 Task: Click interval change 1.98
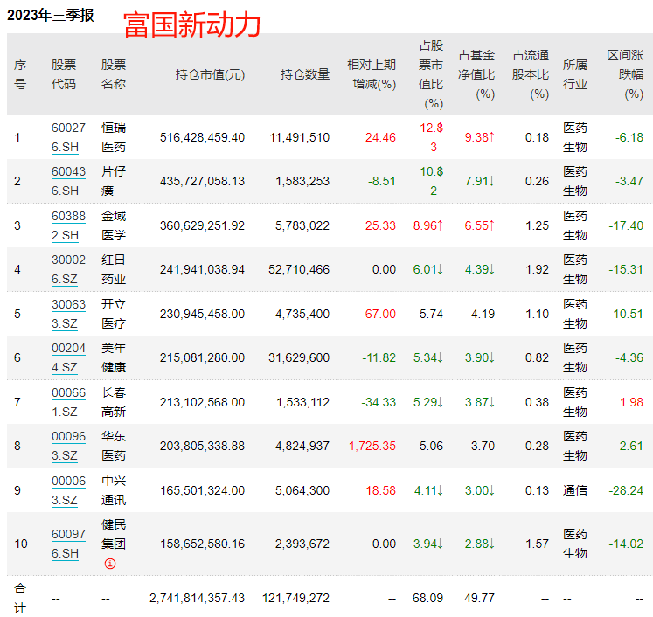(x=632, y=402)
